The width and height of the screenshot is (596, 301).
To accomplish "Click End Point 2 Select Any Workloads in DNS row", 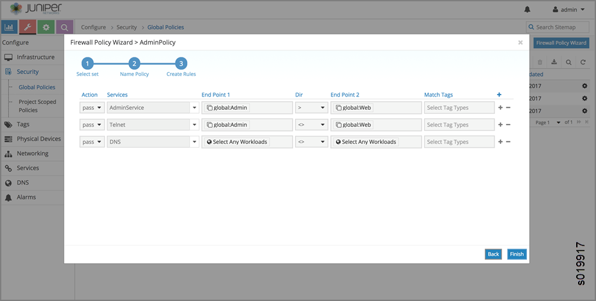I will point(365,142).
